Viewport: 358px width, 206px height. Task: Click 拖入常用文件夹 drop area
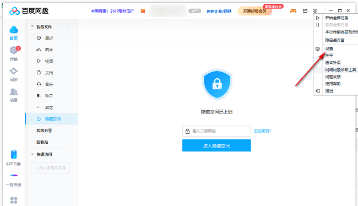point(51,168)
